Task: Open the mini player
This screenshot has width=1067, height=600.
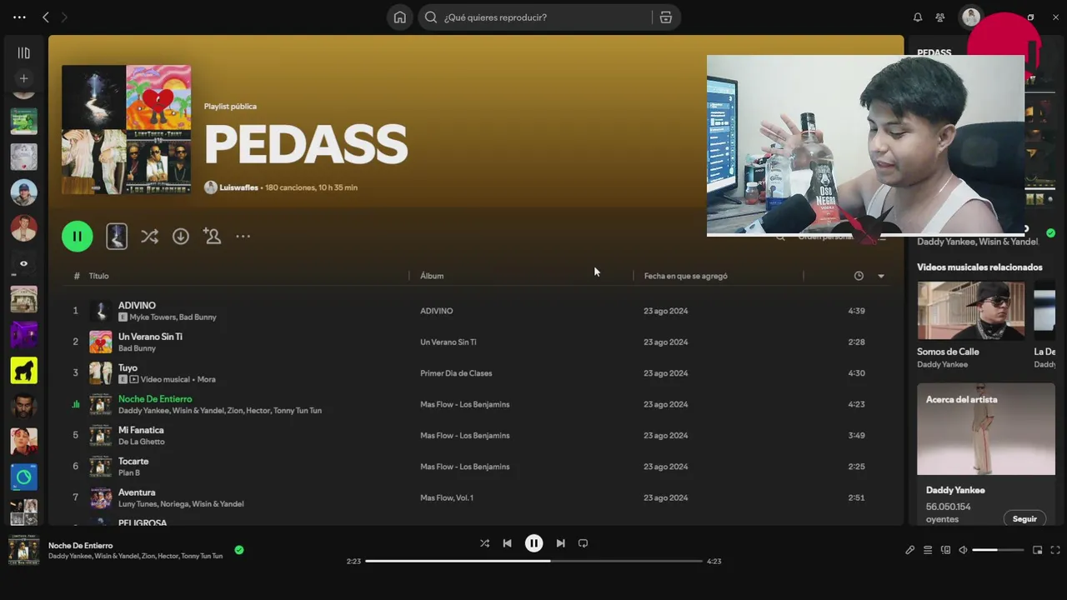Action: coord(1038,550)
